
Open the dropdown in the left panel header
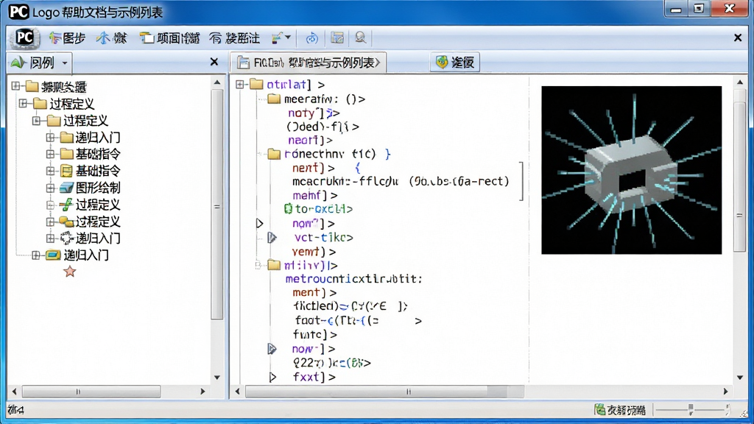[x=65, y=63]
